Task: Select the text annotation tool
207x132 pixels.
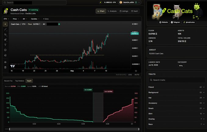Action: pyautogui.click(x=5, y=45)
